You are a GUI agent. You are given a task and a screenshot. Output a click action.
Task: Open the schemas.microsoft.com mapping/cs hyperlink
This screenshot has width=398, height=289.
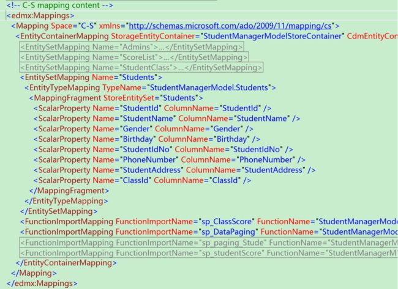coord(230,26)
